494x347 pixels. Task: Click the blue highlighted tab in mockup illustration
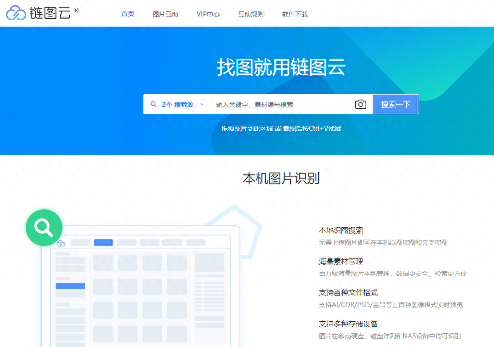[x=103, y=242]
